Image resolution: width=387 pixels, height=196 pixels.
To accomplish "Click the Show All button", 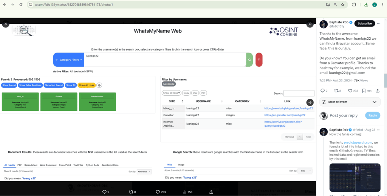I will (x=71, y=85).
